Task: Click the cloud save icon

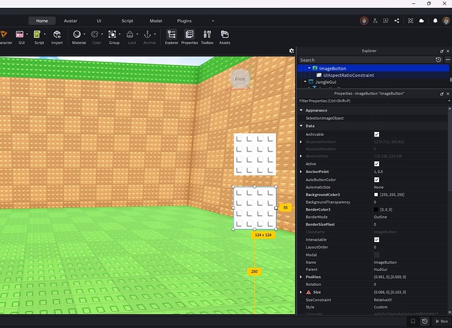Action: click(x=421, y=21)
